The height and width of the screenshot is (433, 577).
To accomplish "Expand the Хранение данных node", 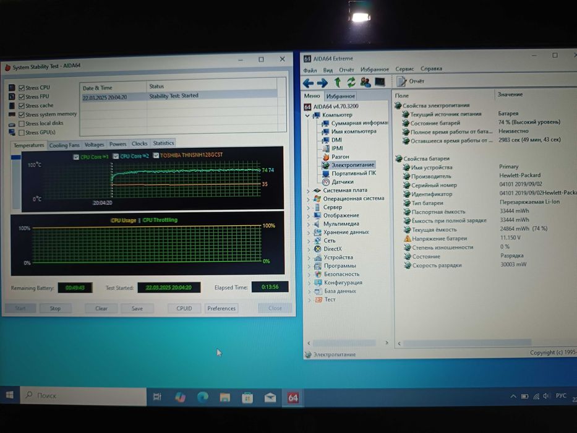I will click(309, 233).
